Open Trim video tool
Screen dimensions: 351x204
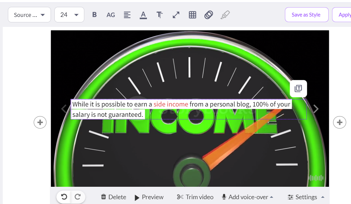pyautogui.click(x=195, y=197)
